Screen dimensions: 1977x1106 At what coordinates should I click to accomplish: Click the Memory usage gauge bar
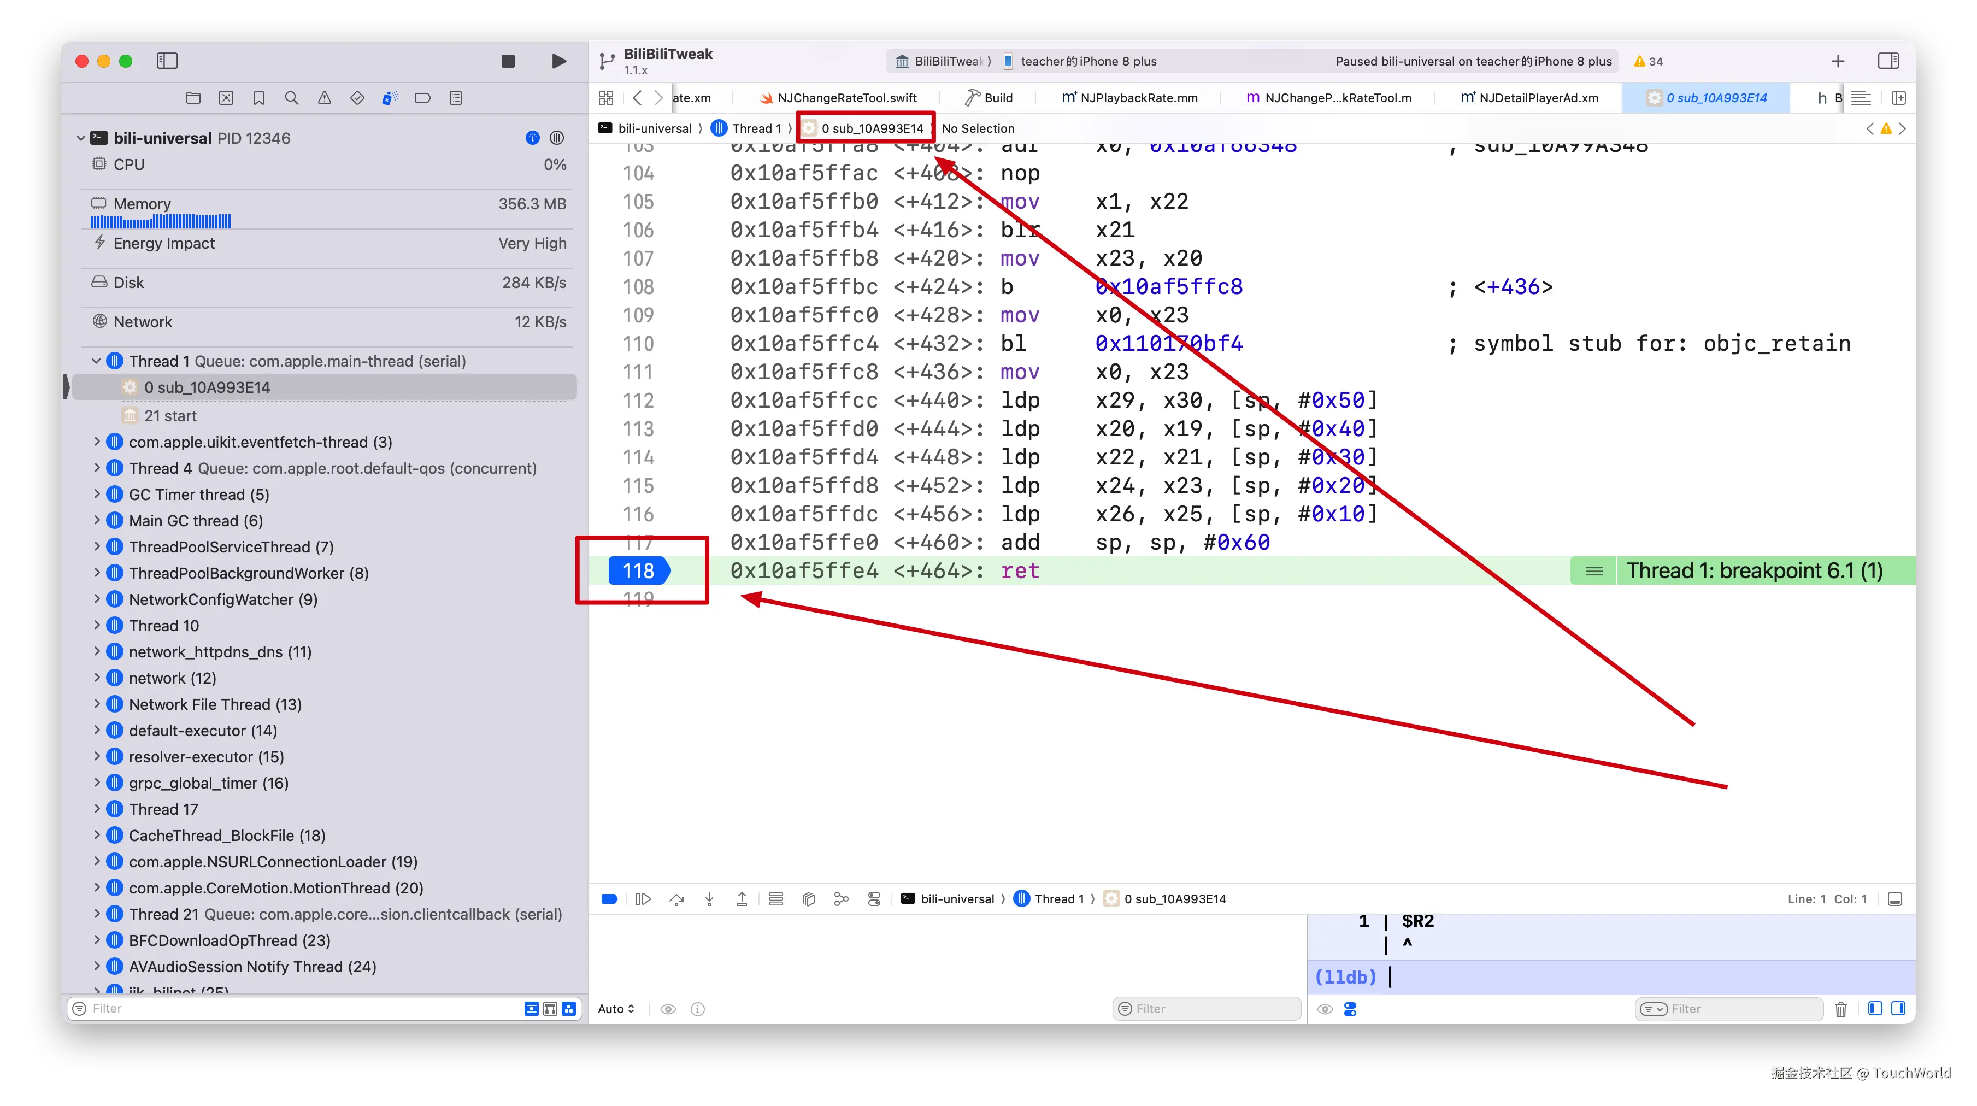(x=161, y=222)
